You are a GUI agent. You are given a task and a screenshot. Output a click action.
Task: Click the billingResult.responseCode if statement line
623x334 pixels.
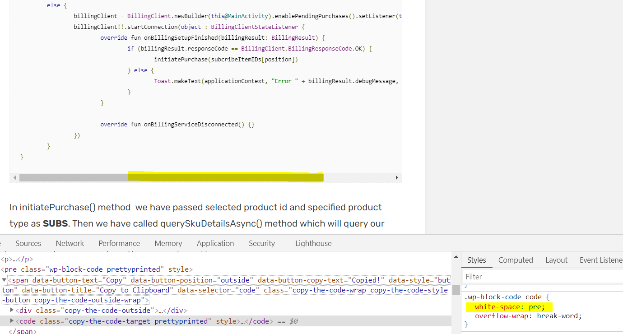click(x=250, y=48)
